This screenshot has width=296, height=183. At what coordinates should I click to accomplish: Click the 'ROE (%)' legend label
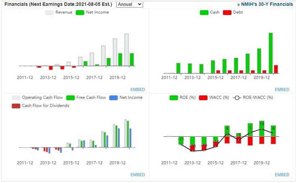[x=187, y=97]
